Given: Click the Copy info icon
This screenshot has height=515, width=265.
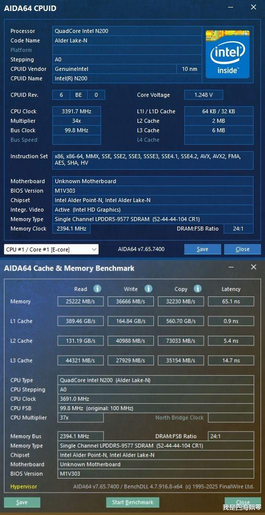Looking at the screenshot, I should [197, 289].
